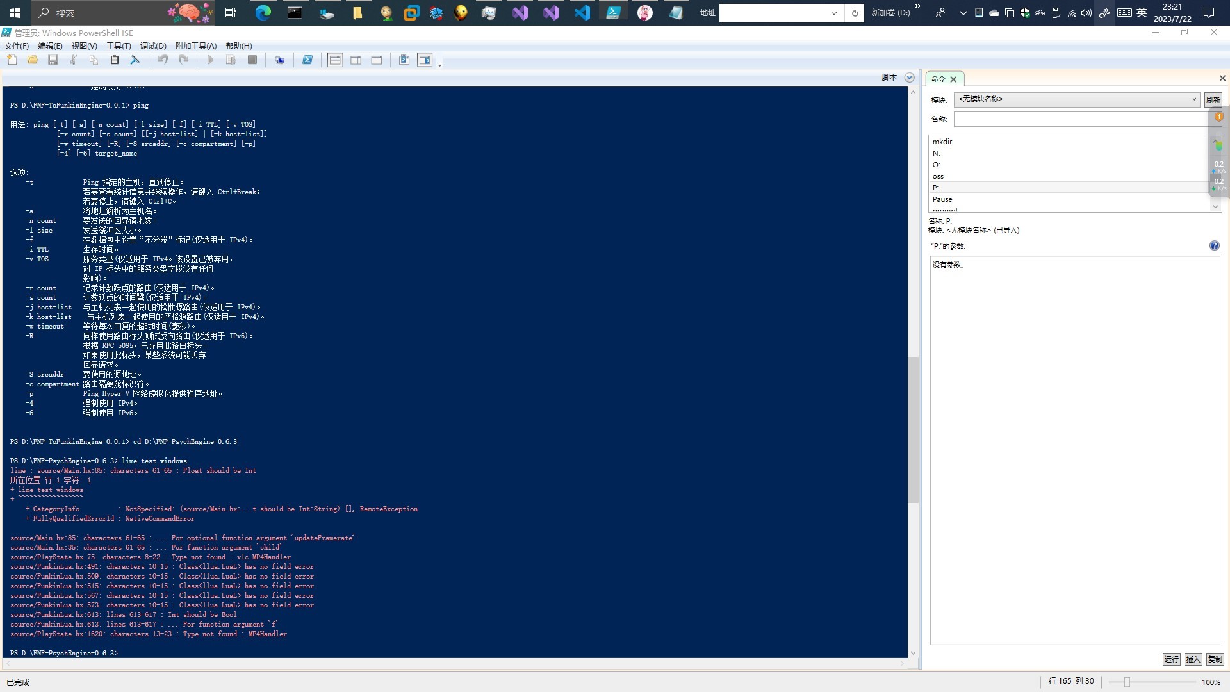1230x692 pixels.
Task: Open a script with the folder icon
Action: [x=33, y=60]
